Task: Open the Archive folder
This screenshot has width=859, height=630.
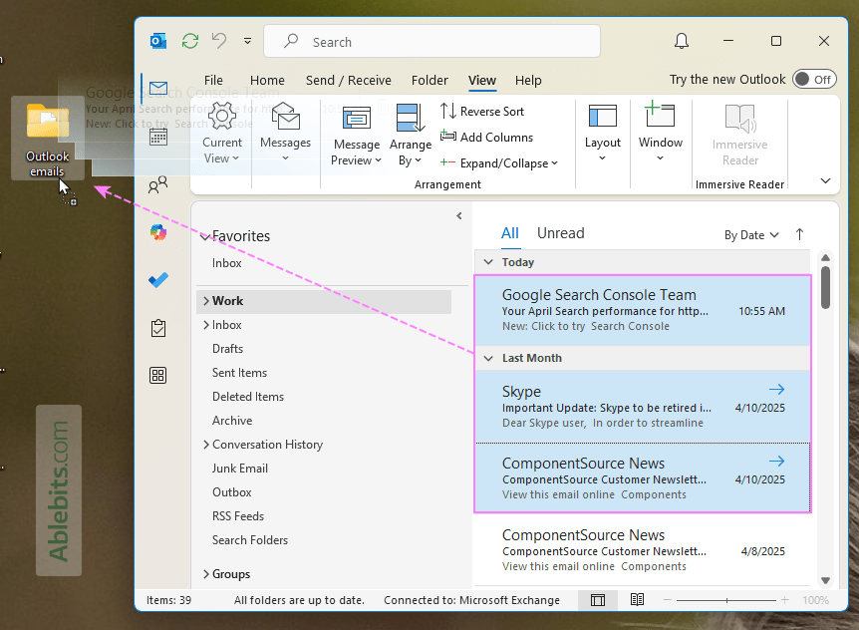Action: click(232, 421)
